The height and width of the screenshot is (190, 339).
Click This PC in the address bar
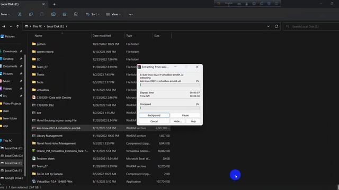[37, 26]
